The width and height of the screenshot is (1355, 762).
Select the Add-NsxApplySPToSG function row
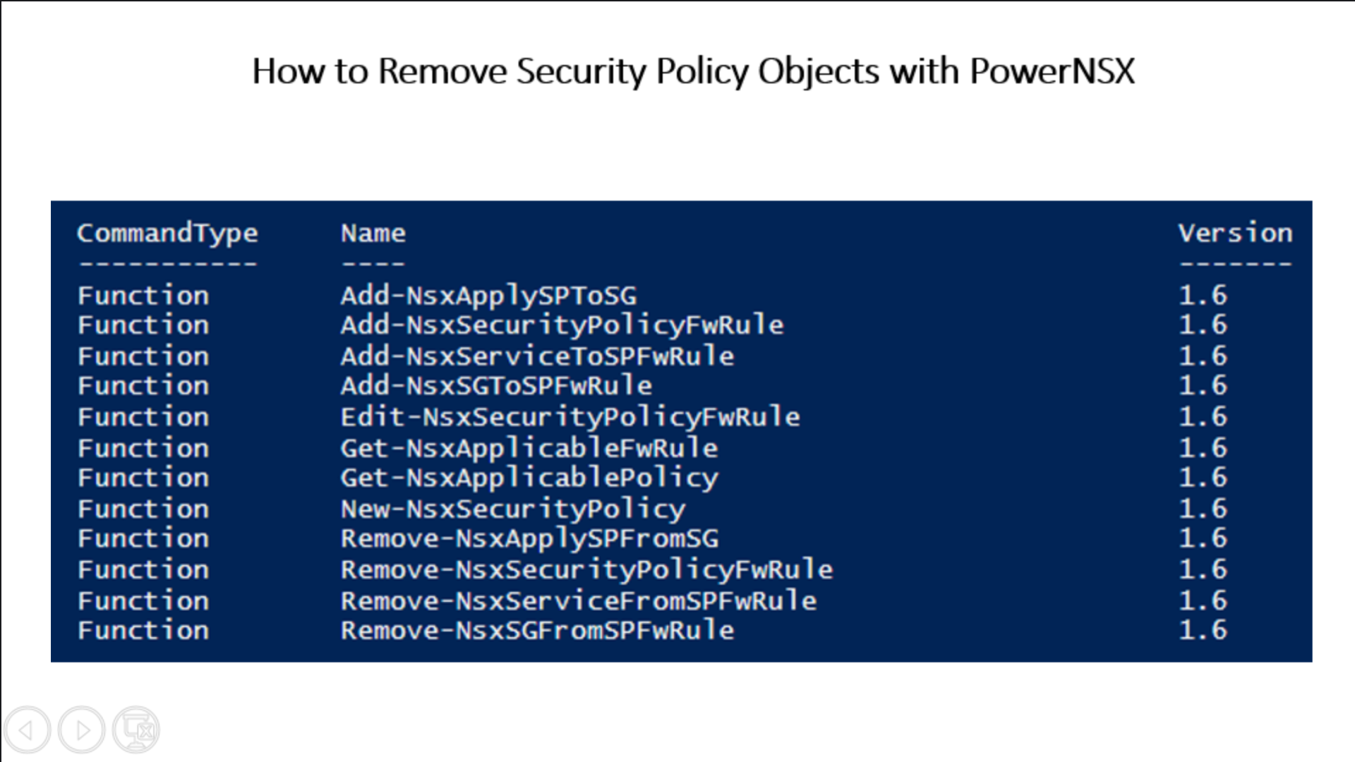point(677,294)
